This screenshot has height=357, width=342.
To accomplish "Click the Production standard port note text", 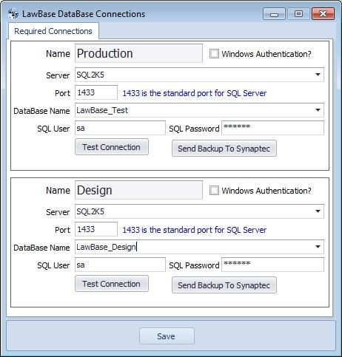I will click(195, 93).
